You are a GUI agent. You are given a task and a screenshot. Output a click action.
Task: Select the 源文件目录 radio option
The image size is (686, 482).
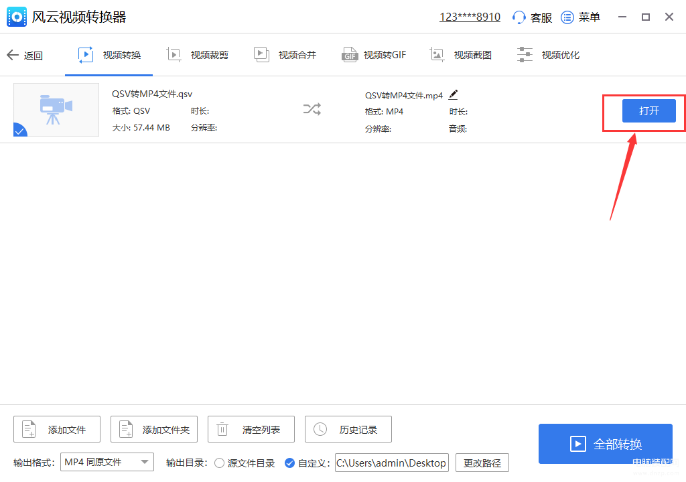219,463
